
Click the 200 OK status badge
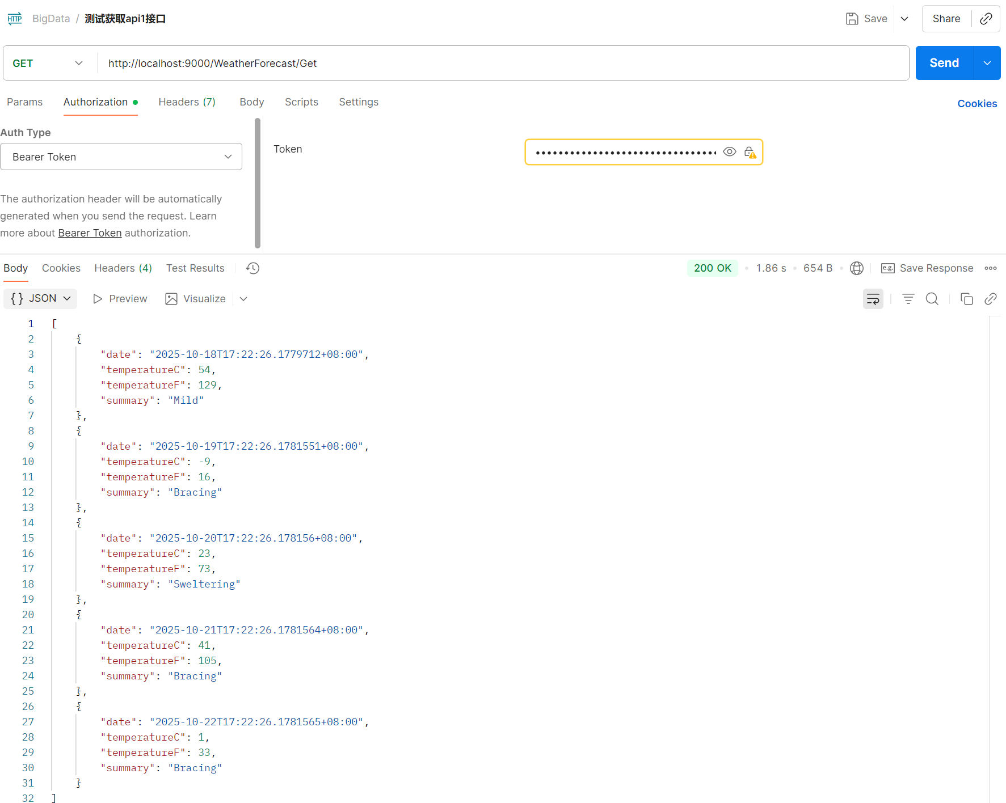pos(713,268)
